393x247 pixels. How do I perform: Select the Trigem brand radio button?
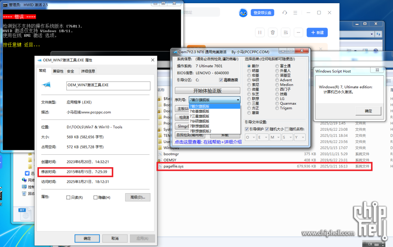point(277,108)
